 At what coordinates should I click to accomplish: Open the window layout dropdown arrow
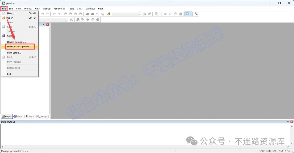tap(191, 14)
